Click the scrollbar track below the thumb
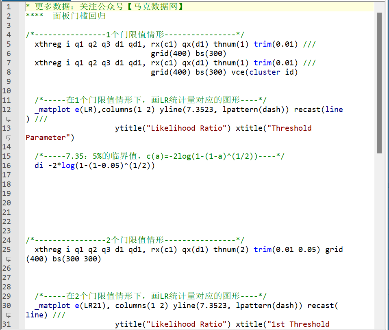389x330 pixels. tap(379, 240)
